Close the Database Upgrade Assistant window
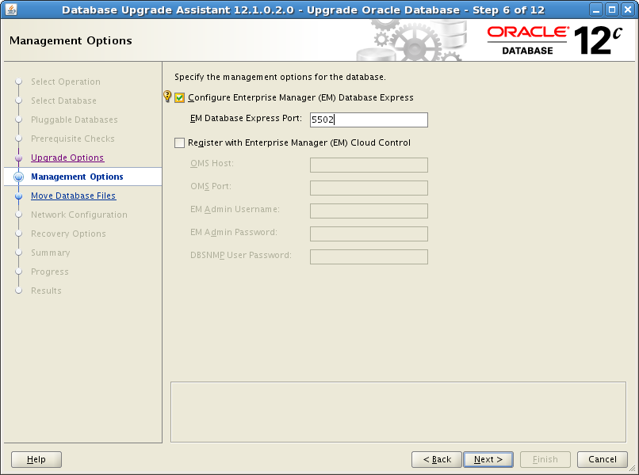Image resolution: width=639 pixels, height=475 pixels. click(628, 9)
